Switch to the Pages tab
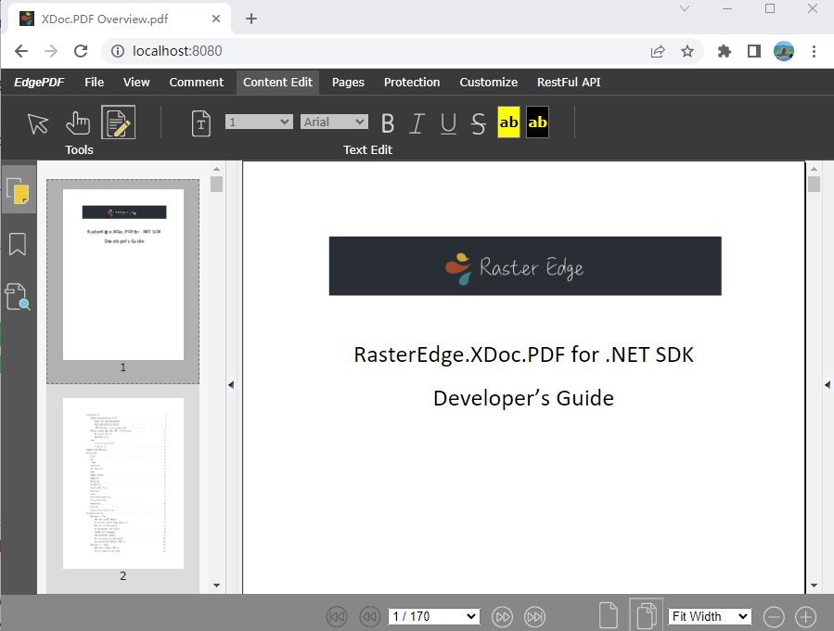Screen dimensions: 834x631 (347, 82)
